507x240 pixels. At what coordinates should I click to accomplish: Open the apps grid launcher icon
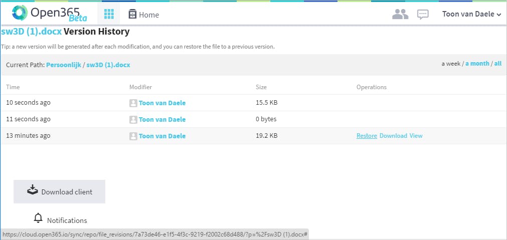(x=109, y=14)
